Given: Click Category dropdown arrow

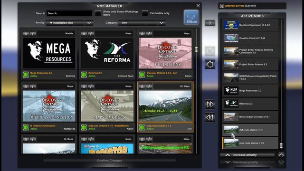Looking at the screenshot, I should click(161, 23).
